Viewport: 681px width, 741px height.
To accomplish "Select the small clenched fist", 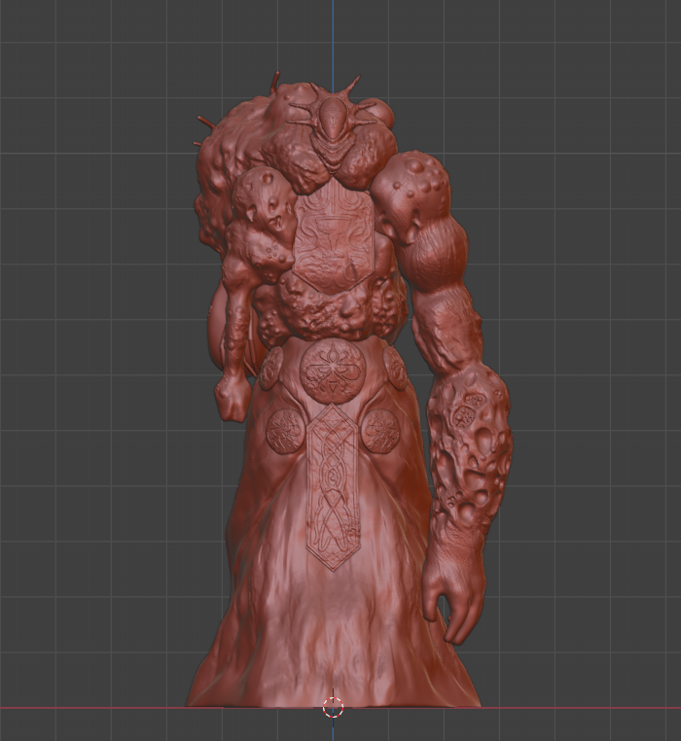I will (x=232, y=397).
